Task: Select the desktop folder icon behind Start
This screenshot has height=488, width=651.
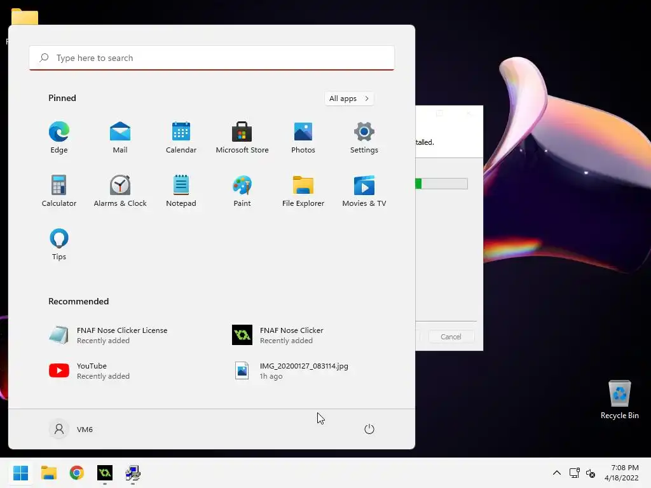Action: [x=25, y=17]
